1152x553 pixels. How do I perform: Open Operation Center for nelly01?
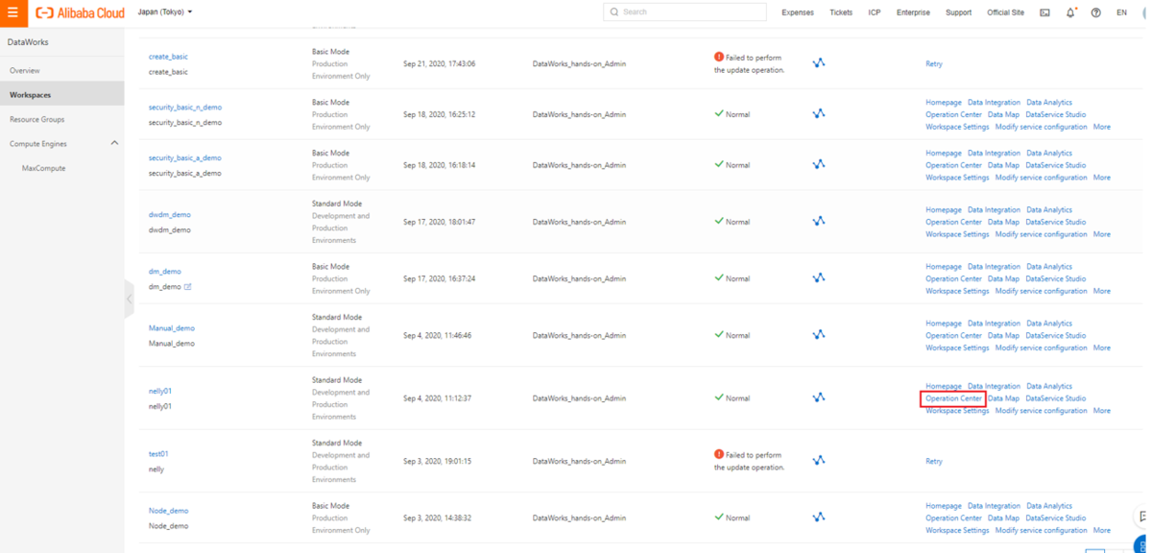[x=953, y=398]
